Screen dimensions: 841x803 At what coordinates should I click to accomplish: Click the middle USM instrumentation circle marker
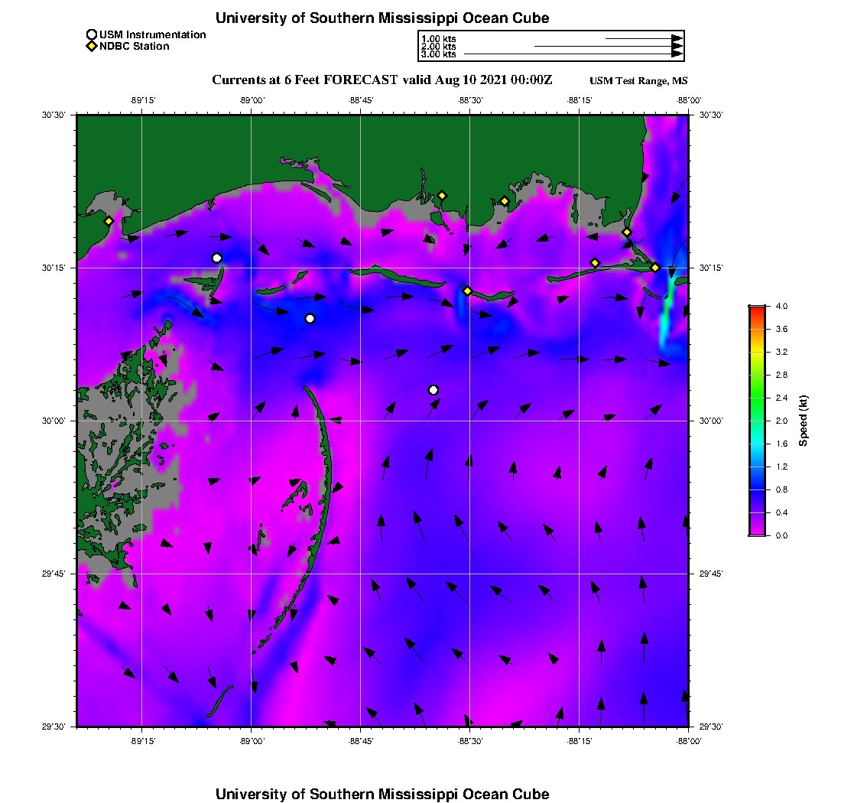[310, 318]
